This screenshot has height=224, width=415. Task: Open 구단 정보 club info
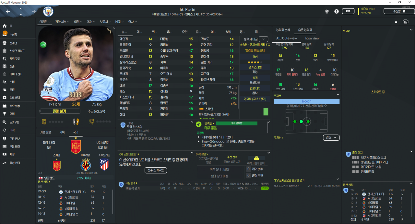click(x=15, y=139)
